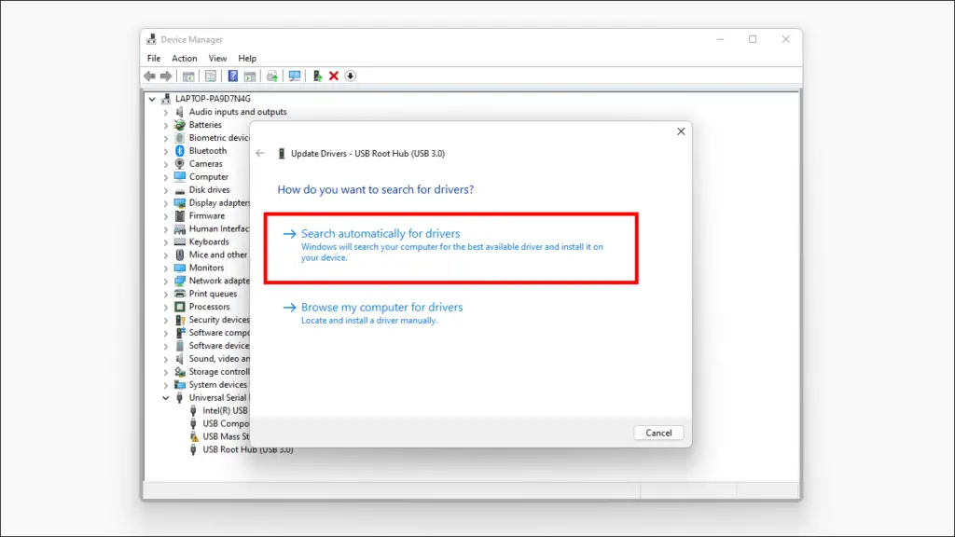Maximize the Device Manager window

[753, 39]
